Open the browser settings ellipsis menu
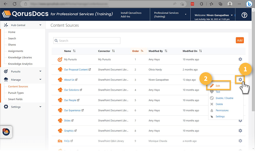This screenshot has height=155, width=255. coord(239,4)
